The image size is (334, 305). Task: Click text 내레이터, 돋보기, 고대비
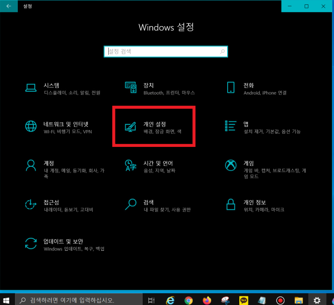68,210
